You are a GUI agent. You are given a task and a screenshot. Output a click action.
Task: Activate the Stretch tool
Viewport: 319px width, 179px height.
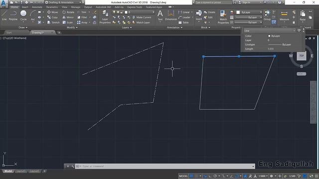[x=53, y=22]
